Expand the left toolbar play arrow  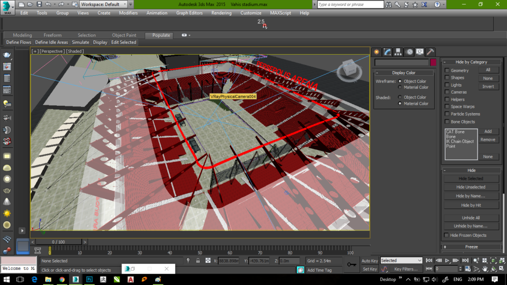click(x=22, y=231)
